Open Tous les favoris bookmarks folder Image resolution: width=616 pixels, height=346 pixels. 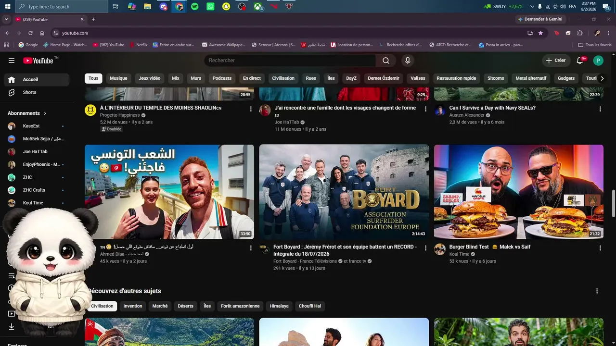tap(595, 45)
